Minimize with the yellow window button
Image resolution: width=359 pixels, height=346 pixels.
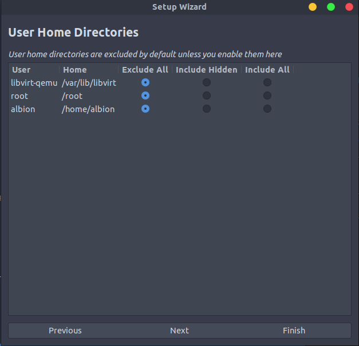(x=313, y=7)
